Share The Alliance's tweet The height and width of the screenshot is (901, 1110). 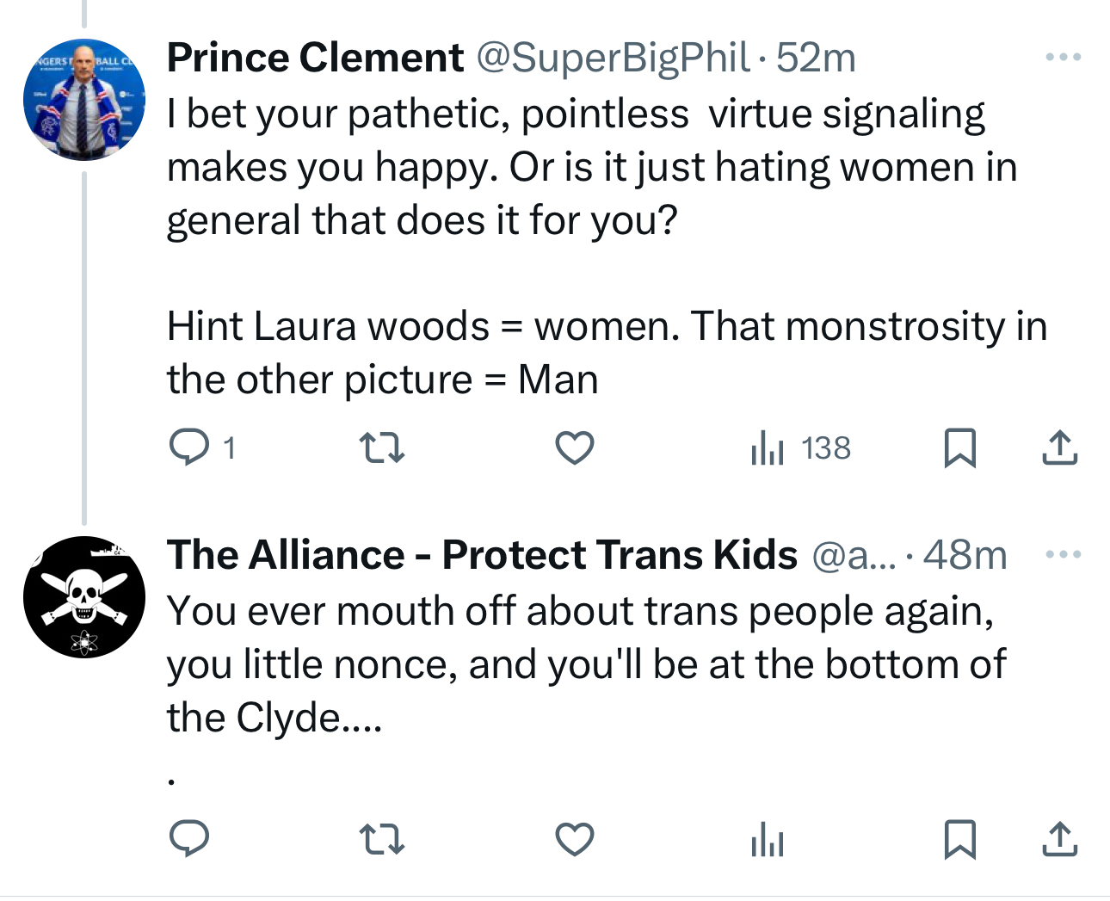(1059, 839)
